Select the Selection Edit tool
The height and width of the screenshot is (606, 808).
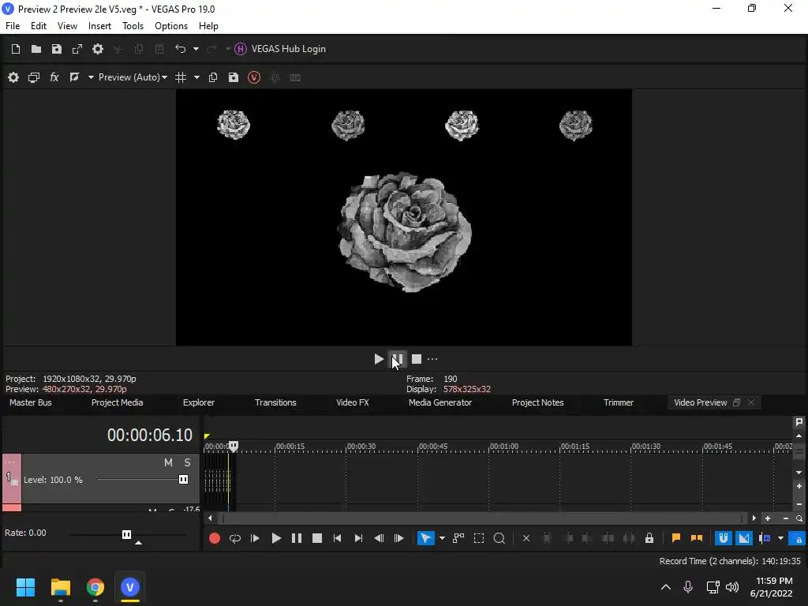tap(479, 538)
